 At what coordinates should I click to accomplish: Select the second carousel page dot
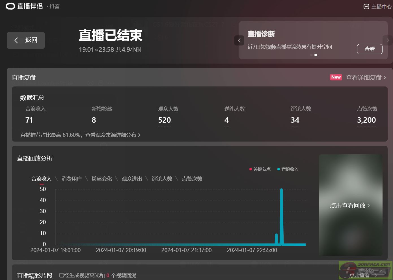pos(316,55)
